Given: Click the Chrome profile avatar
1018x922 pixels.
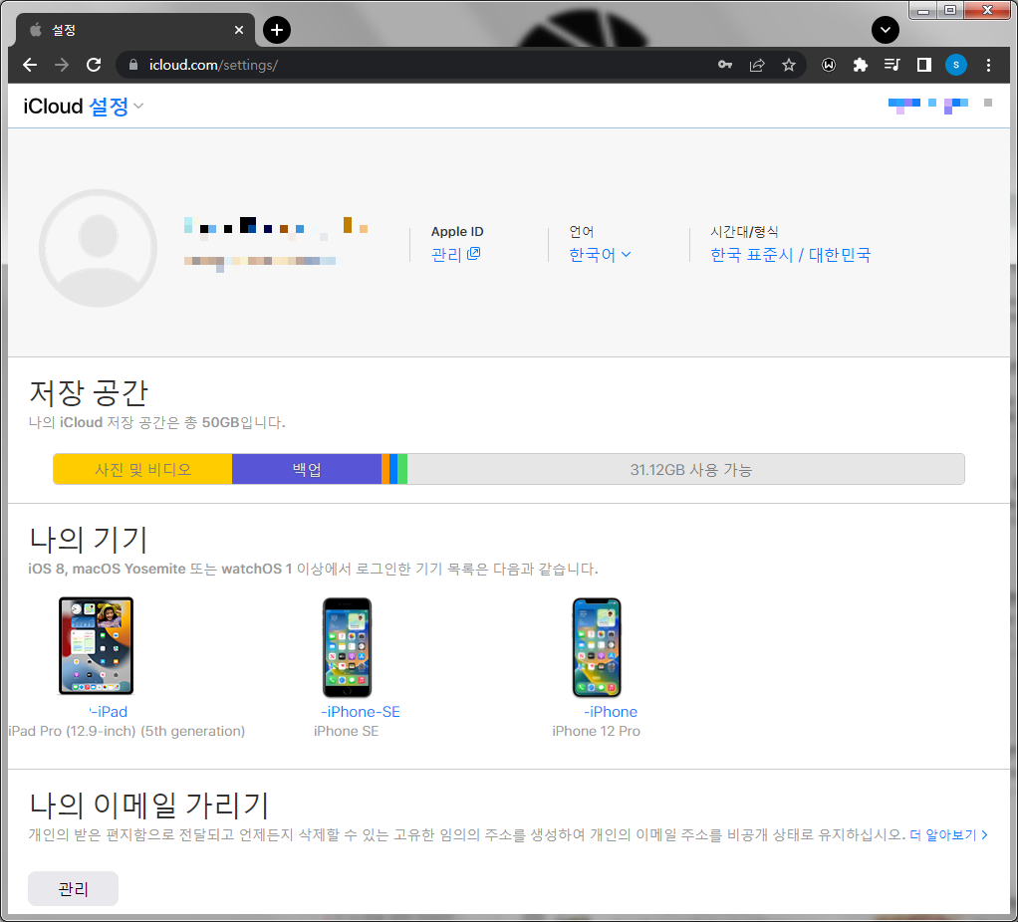Looking at the screenshot, I should (x=956, y=65).
